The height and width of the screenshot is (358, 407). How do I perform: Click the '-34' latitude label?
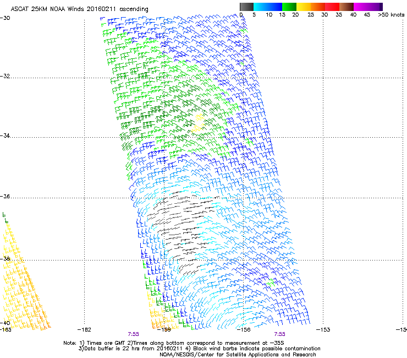5,135
